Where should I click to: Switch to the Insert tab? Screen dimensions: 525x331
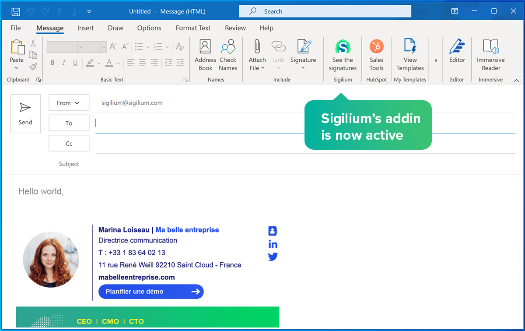pos(86,28)
